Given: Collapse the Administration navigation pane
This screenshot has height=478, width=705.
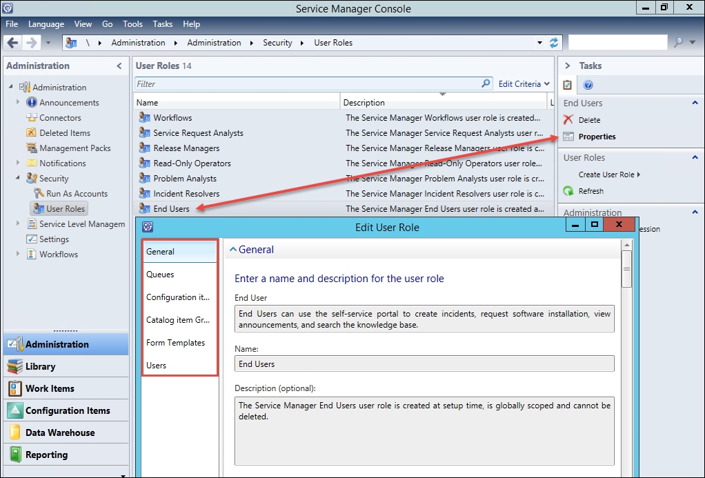Looking at the screenshot, I should point(119,66).
